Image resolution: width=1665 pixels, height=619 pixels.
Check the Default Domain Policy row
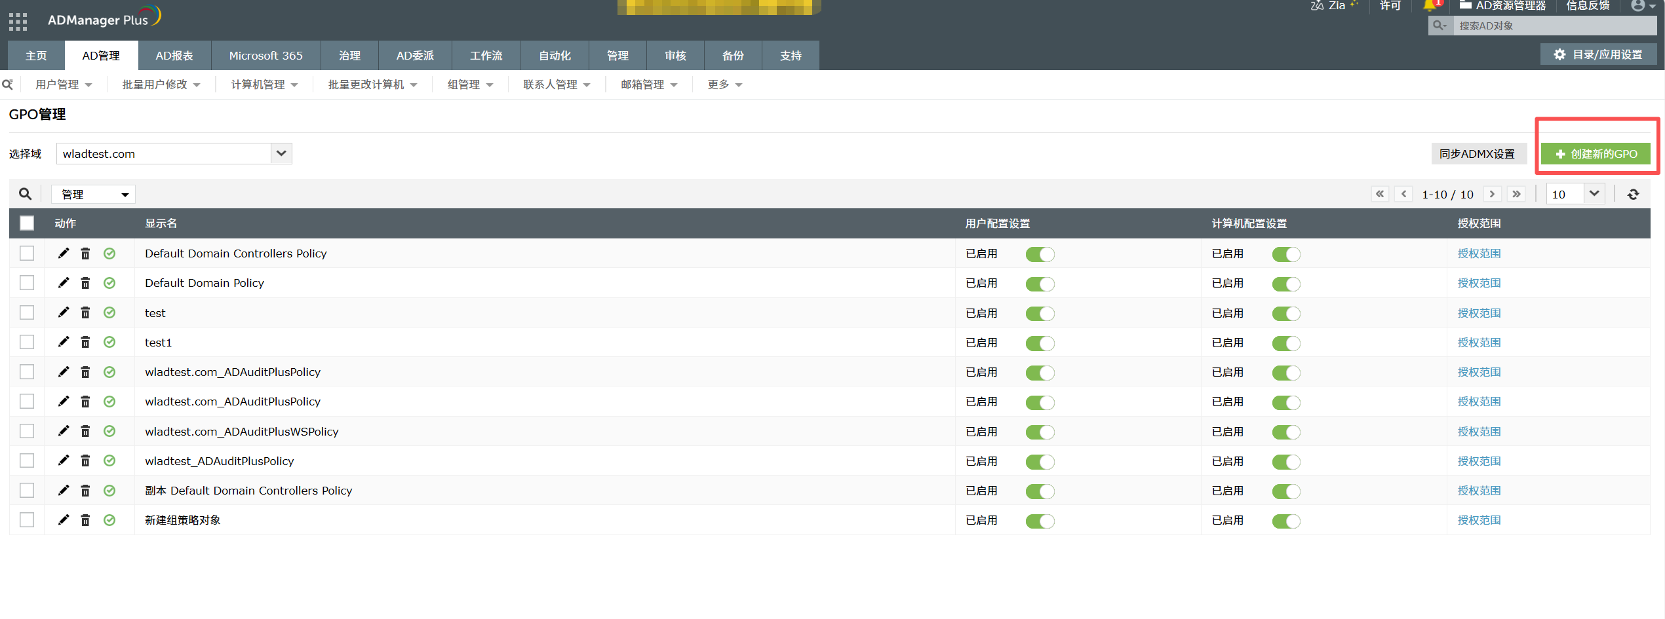coord(27,283)
